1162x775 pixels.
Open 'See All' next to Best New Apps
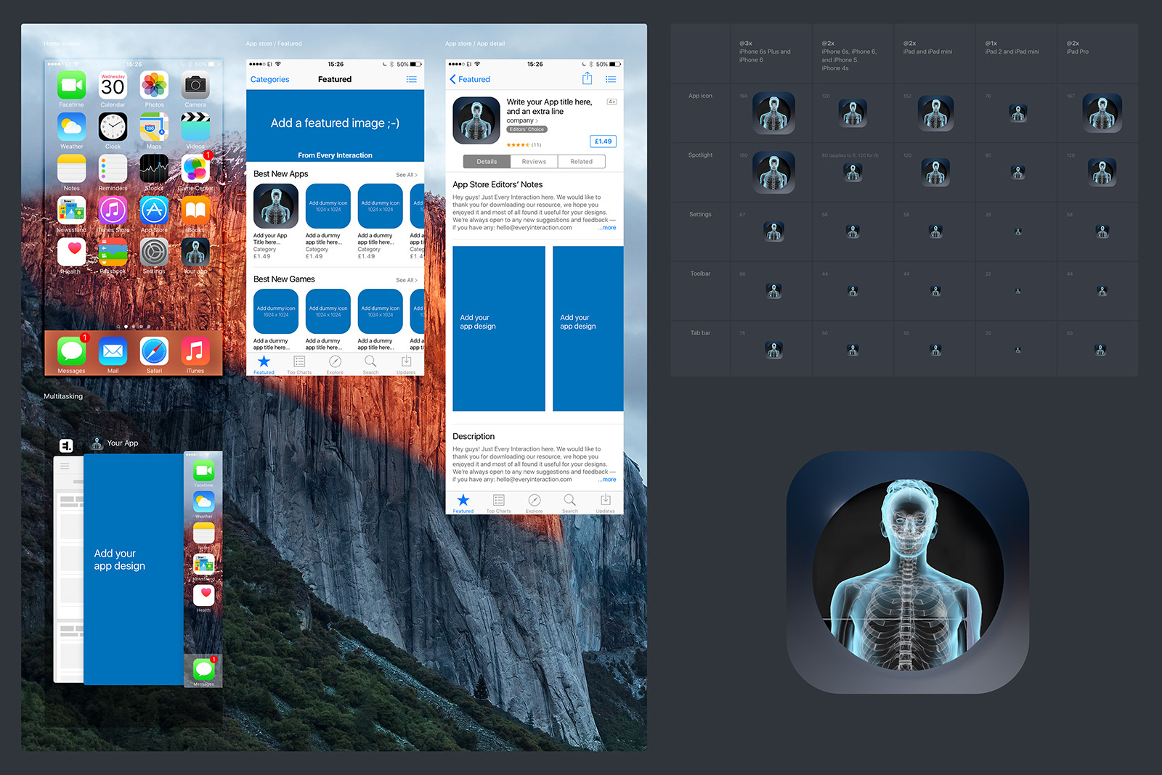[406, 174]
